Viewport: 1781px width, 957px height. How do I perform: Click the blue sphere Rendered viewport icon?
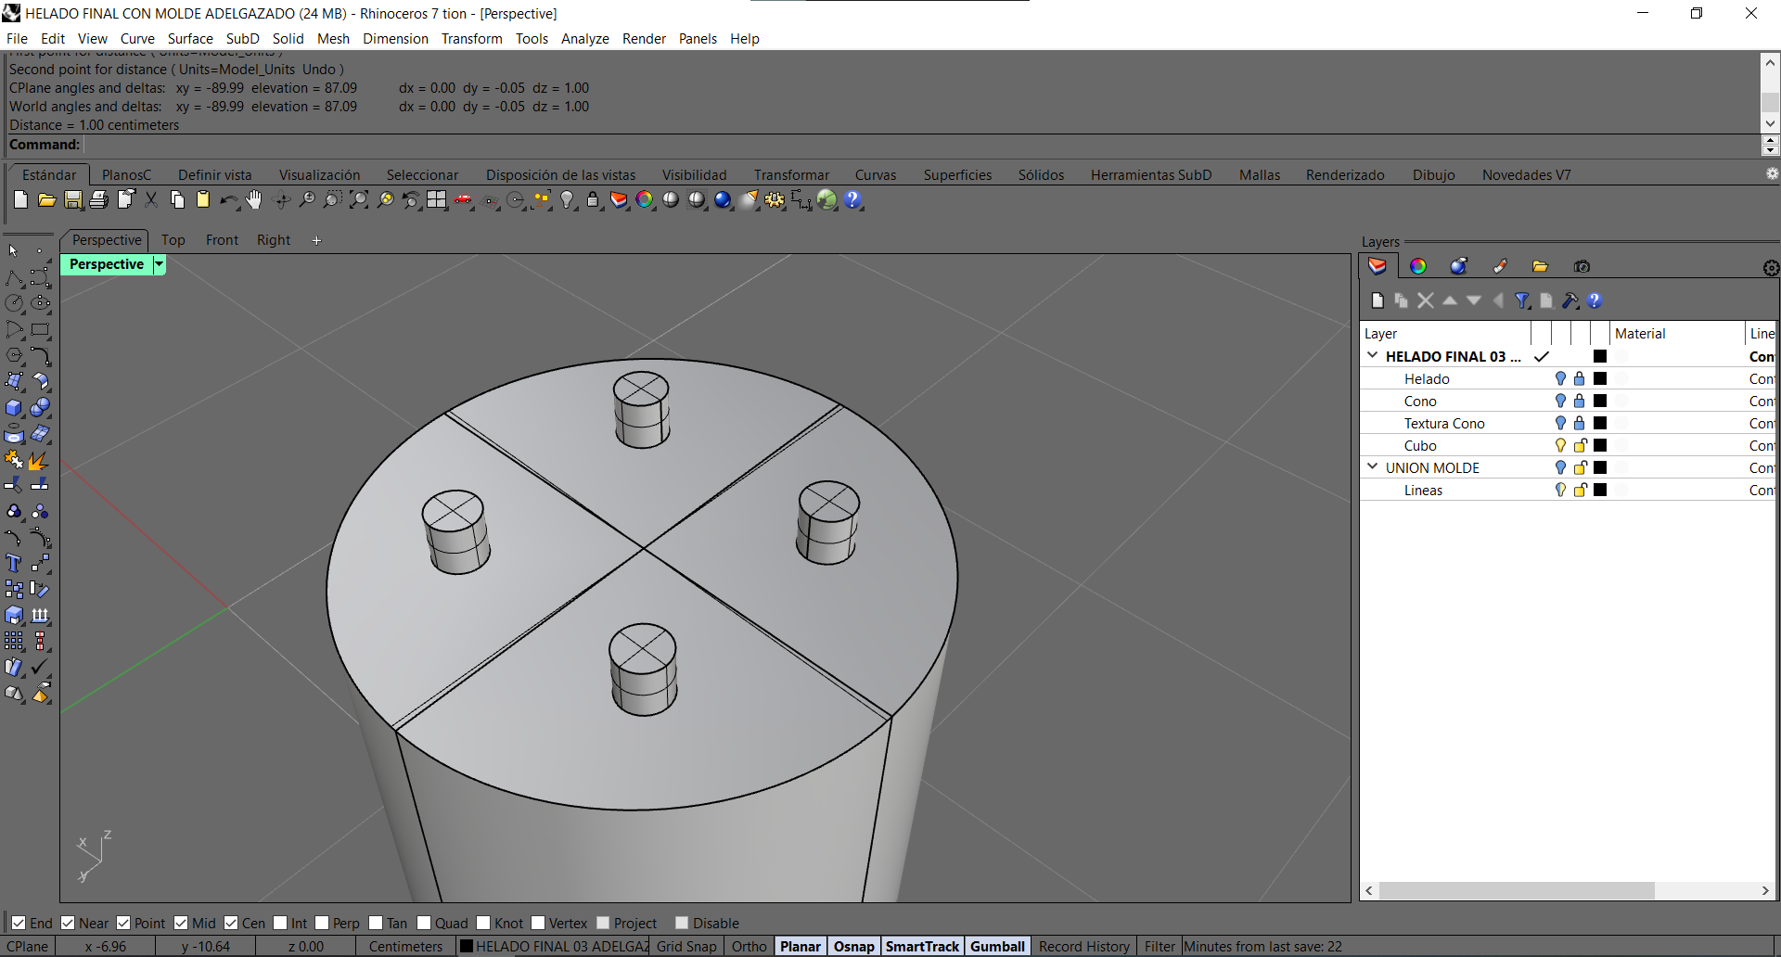tap(723, 199)
